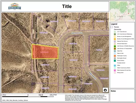
Task: Click the Washington County logo
Action: click(x=15, y=6)
